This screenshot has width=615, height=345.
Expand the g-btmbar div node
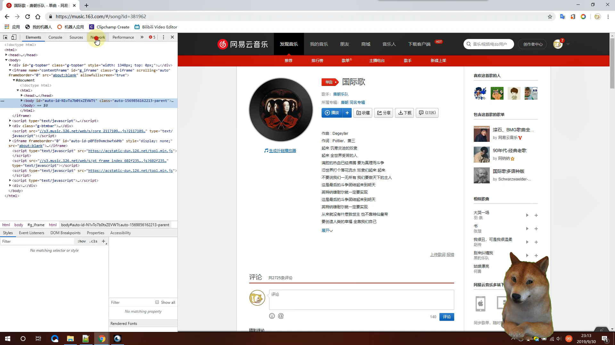click(x=10, y=126)
